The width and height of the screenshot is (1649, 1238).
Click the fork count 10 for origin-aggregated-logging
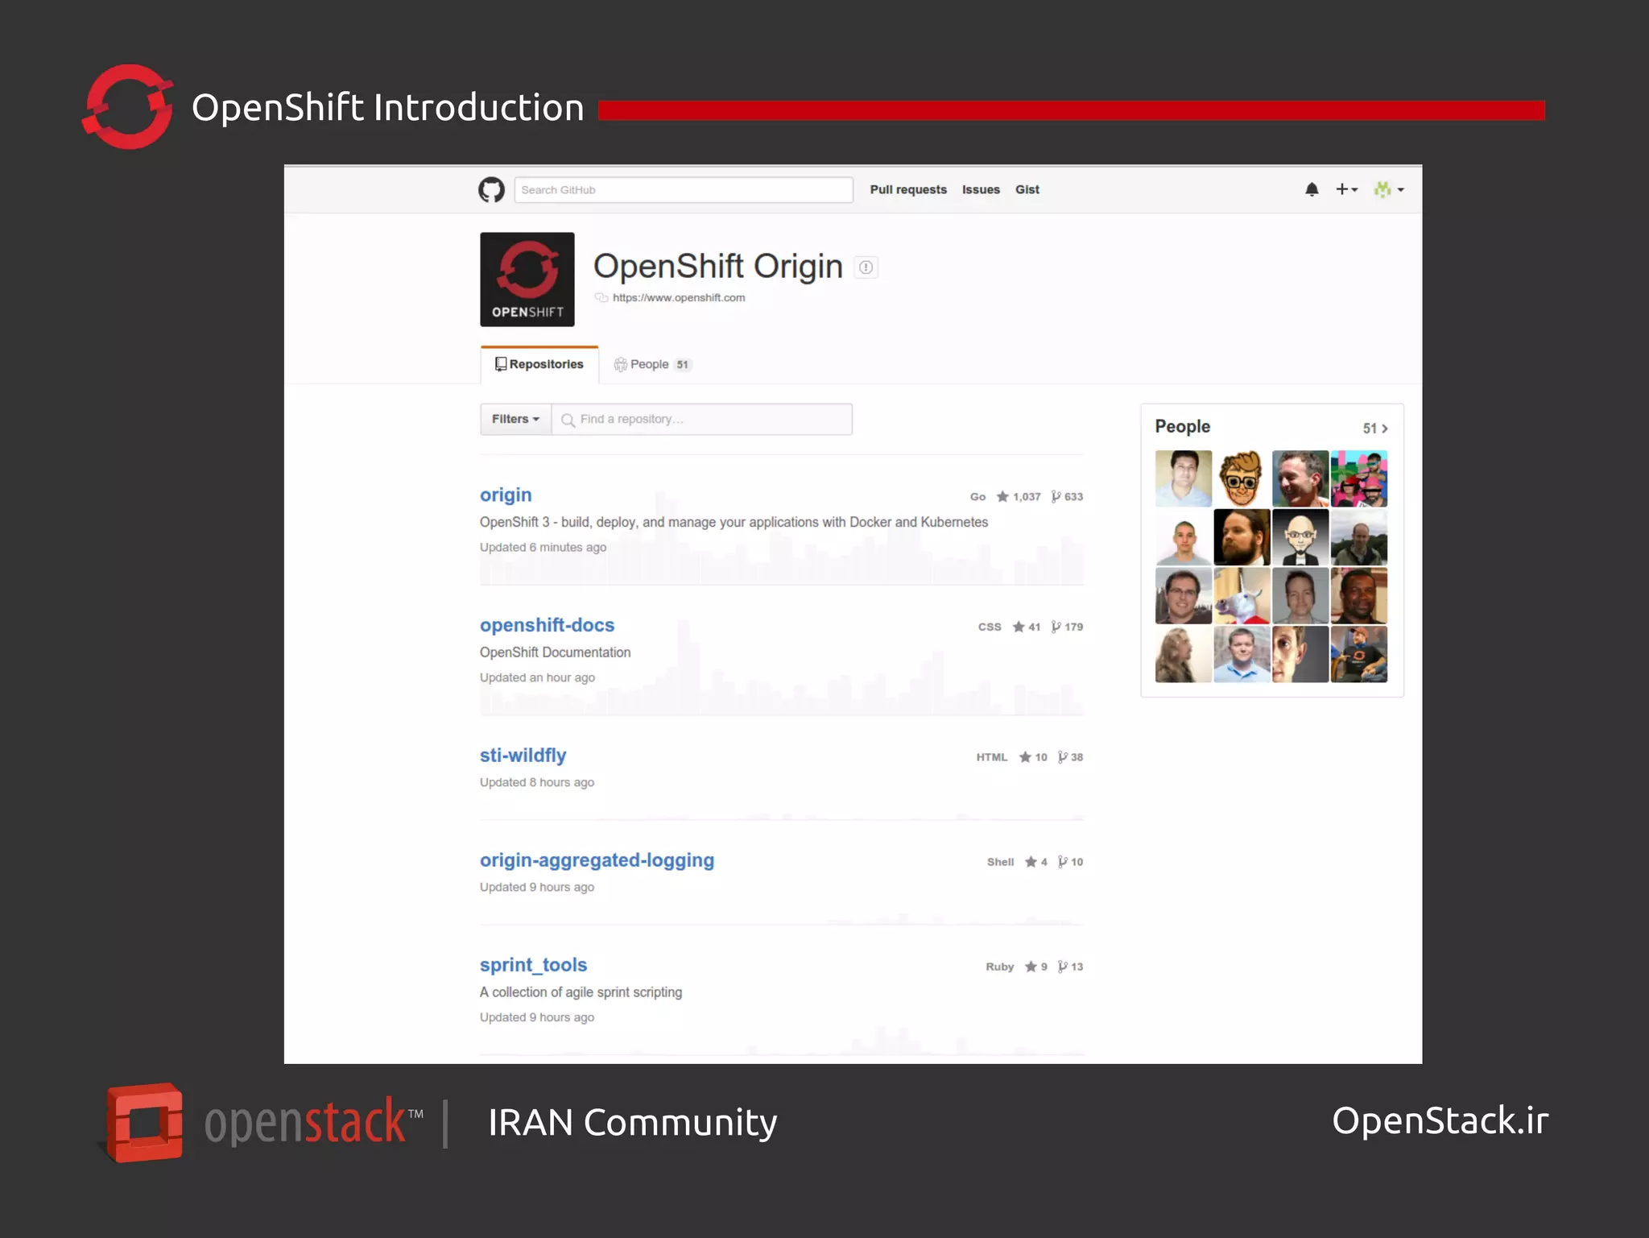(x=1070, y=862)
